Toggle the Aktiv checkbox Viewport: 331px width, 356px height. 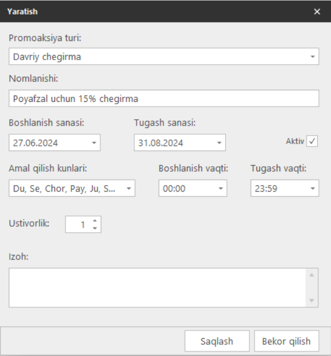312,141
